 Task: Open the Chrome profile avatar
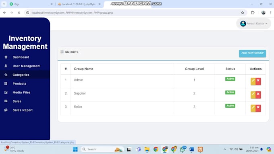pyautogui.click(x=264, y=12)
